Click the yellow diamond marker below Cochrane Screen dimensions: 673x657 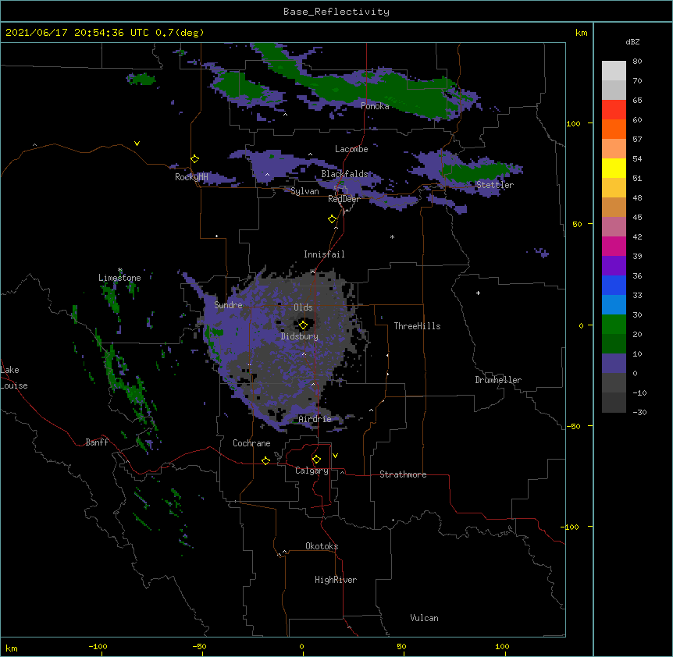click(x=265, y=460)
